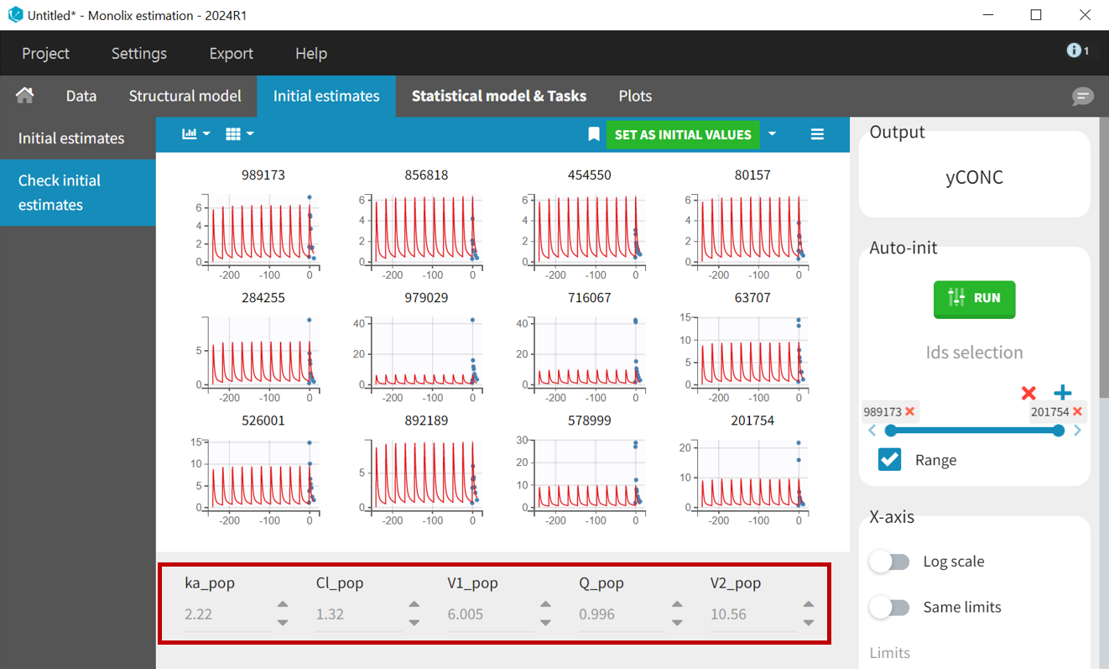Expand the arrow next to Set as initial values
1109x669 pixels.
coord(772,134)
